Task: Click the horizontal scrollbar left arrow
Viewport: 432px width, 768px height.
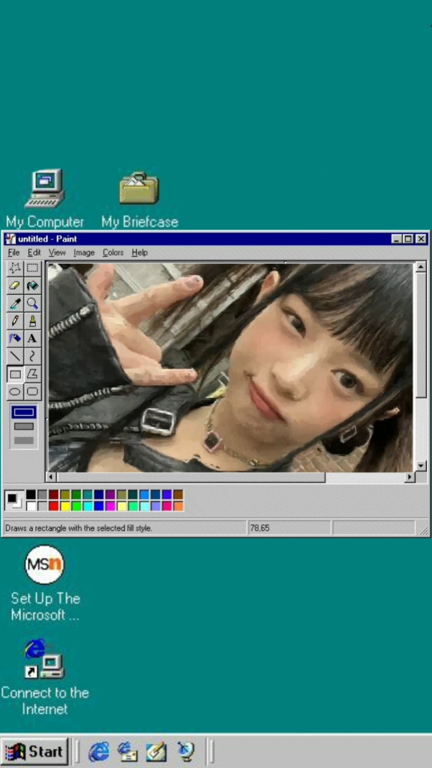Action: pyautogui.click(x=52, y=478)
